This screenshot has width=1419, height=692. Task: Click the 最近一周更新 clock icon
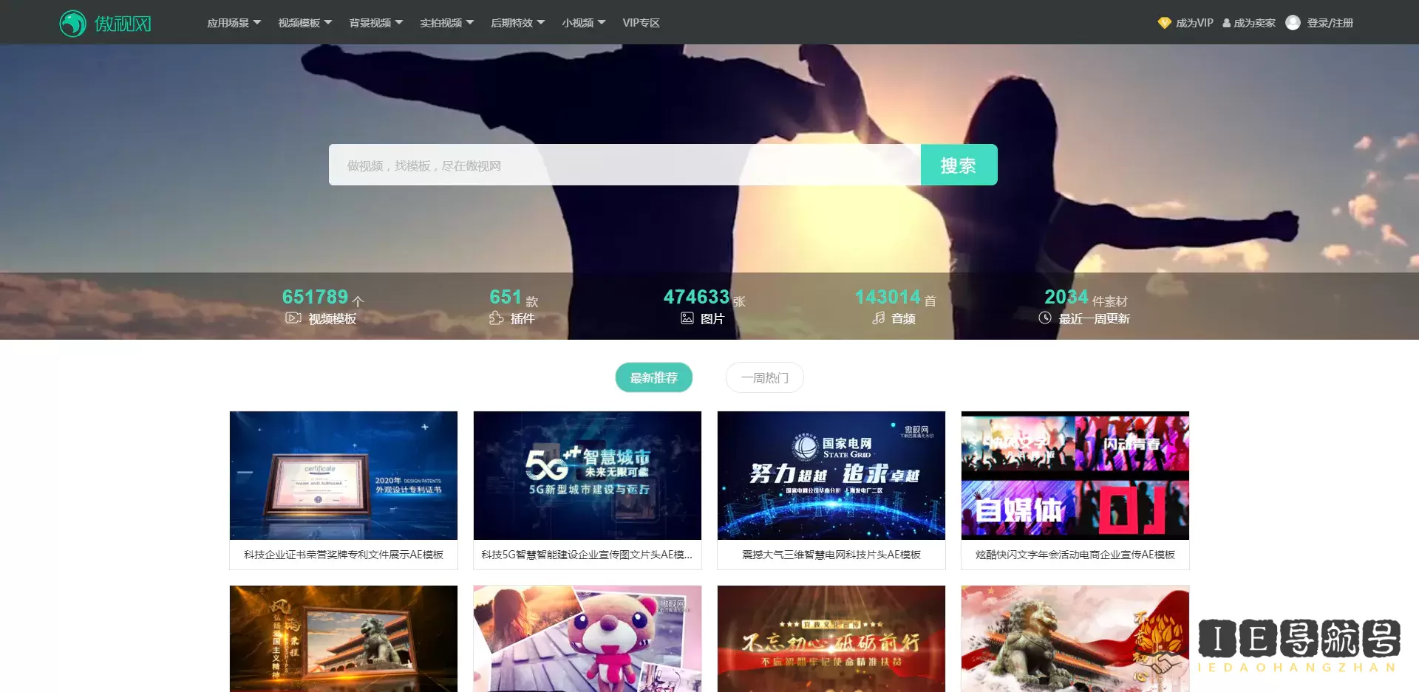(x=1045, y=318)
